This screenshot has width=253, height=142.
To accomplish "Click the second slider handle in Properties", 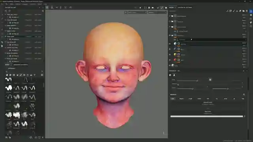I will click(178, 85).
